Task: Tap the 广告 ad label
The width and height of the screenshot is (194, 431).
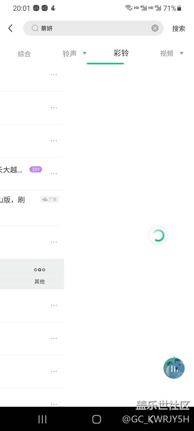Action: (50, 199)
